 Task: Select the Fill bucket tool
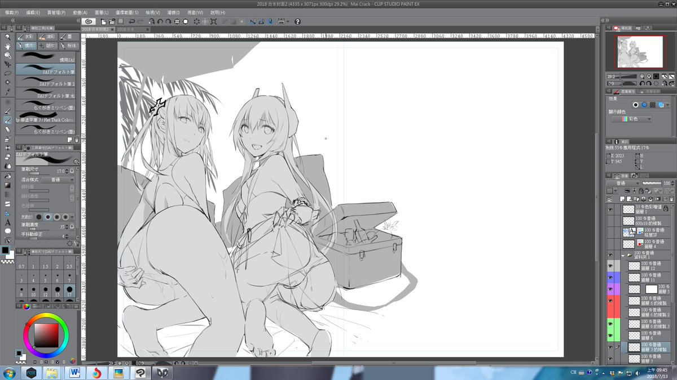[x=7, y=176]
